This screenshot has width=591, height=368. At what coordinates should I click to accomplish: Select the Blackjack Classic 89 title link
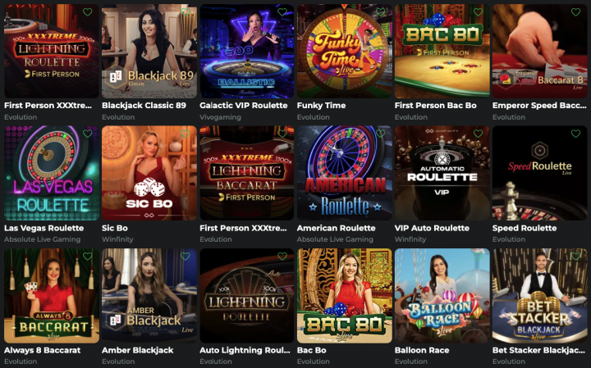point(144,106)
